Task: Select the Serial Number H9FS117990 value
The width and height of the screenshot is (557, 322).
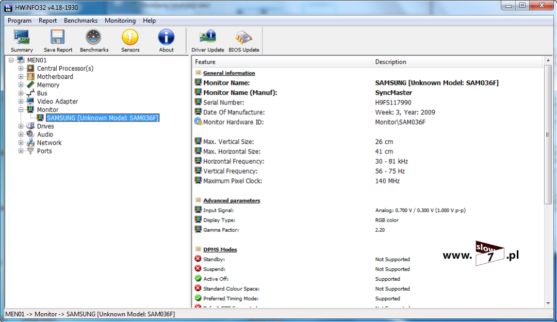Action: (393, 102)
